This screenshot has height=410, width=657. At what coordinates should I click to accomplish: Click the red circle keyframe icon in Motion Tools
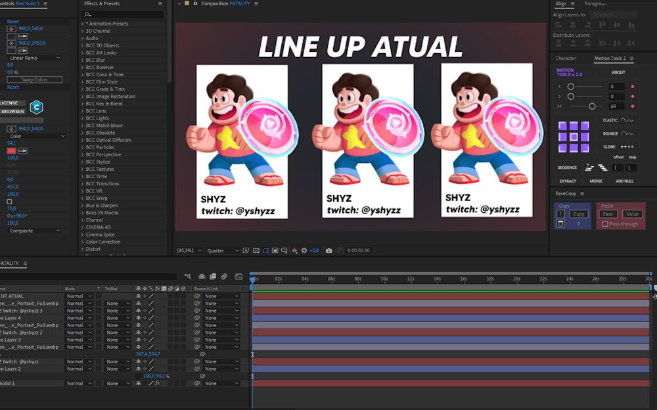pos(632,106)
